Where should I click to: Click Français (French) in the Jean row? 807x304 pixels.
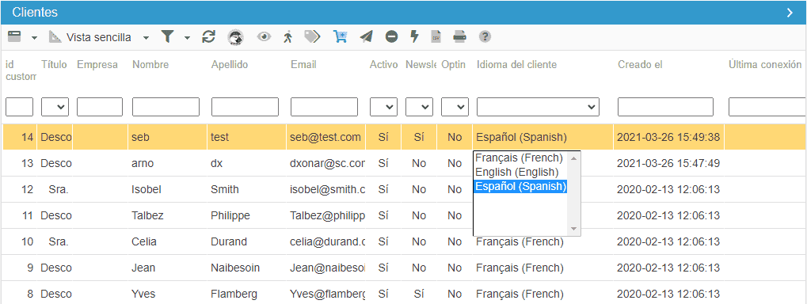pyautogui.click(x=542, y=268)
